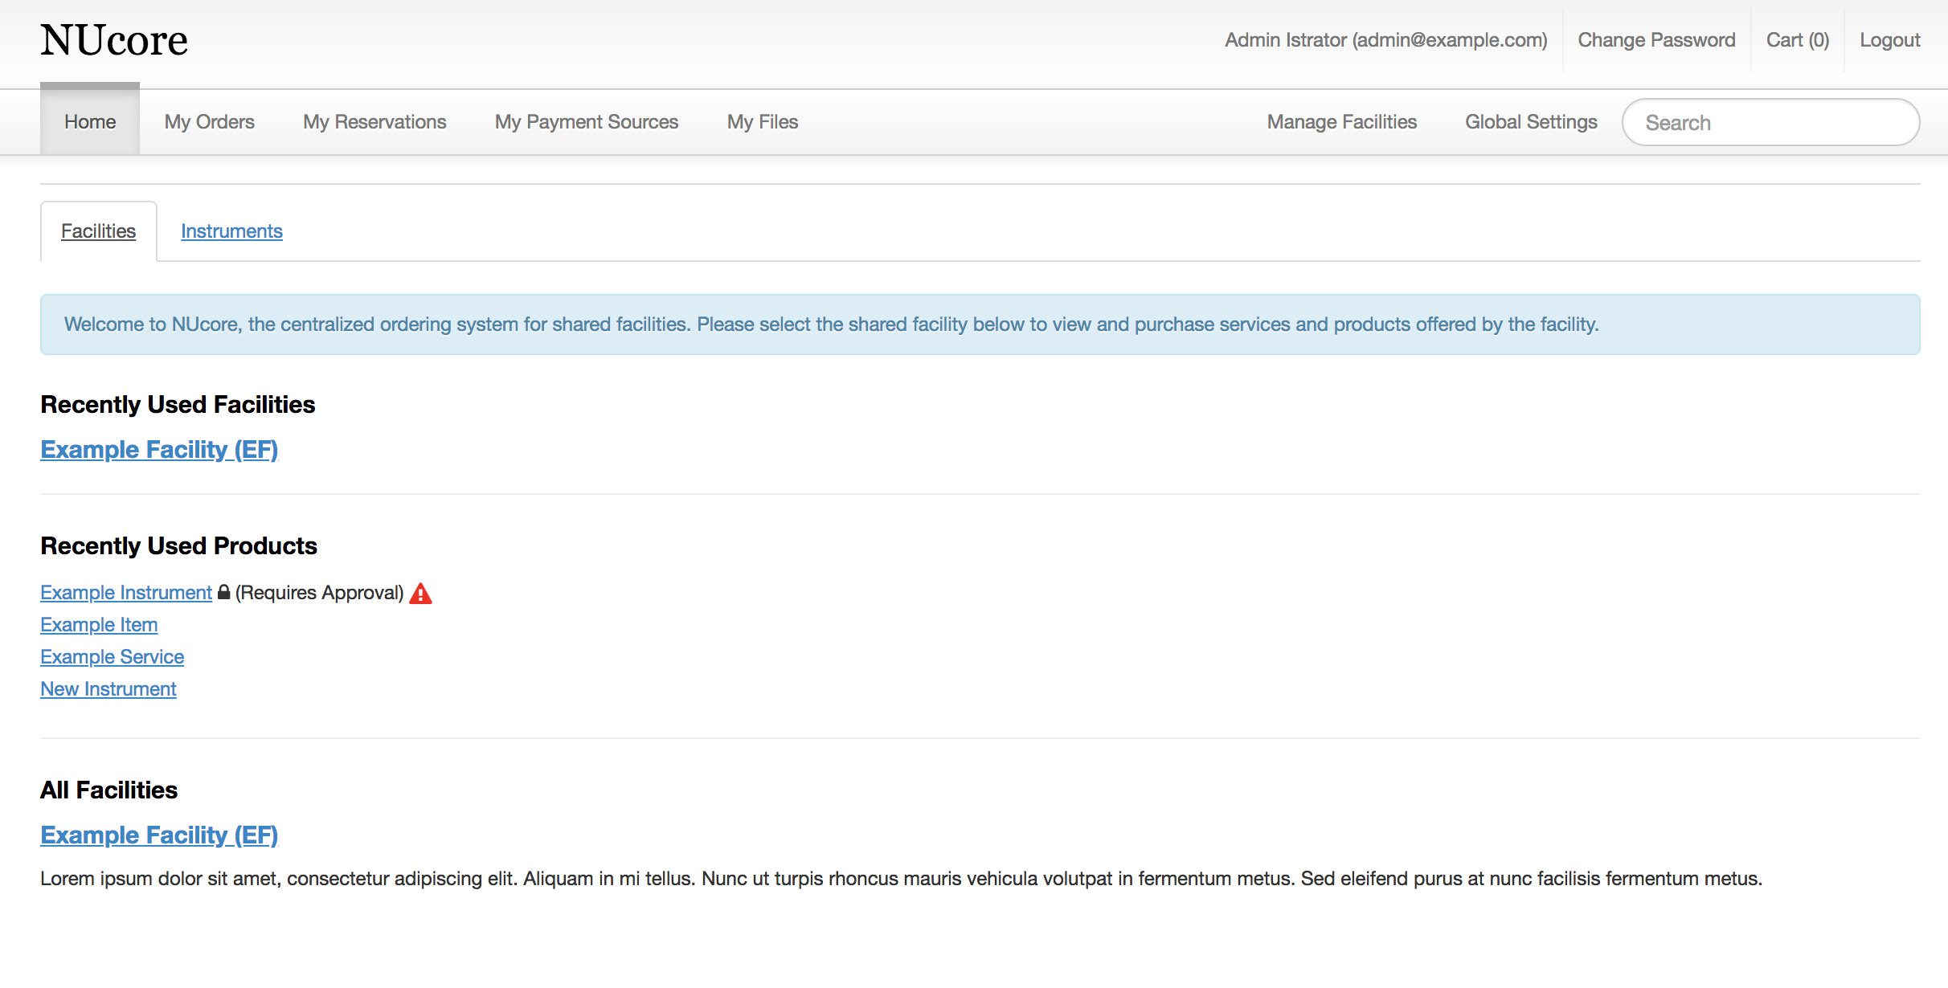Click the Change Password link

point(1656,40)
